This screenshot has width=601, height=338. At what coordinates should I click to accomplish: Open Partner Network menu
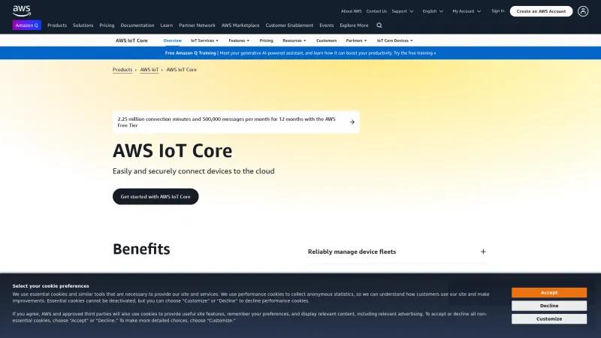point(197,26)
